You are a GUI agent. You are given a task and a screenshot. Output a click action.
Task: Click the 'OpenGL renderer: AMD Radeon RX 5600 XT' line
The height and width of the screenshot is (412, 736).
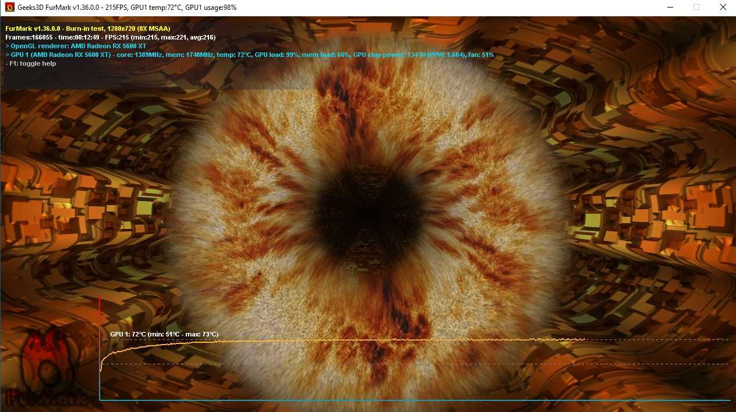point(76,46)
